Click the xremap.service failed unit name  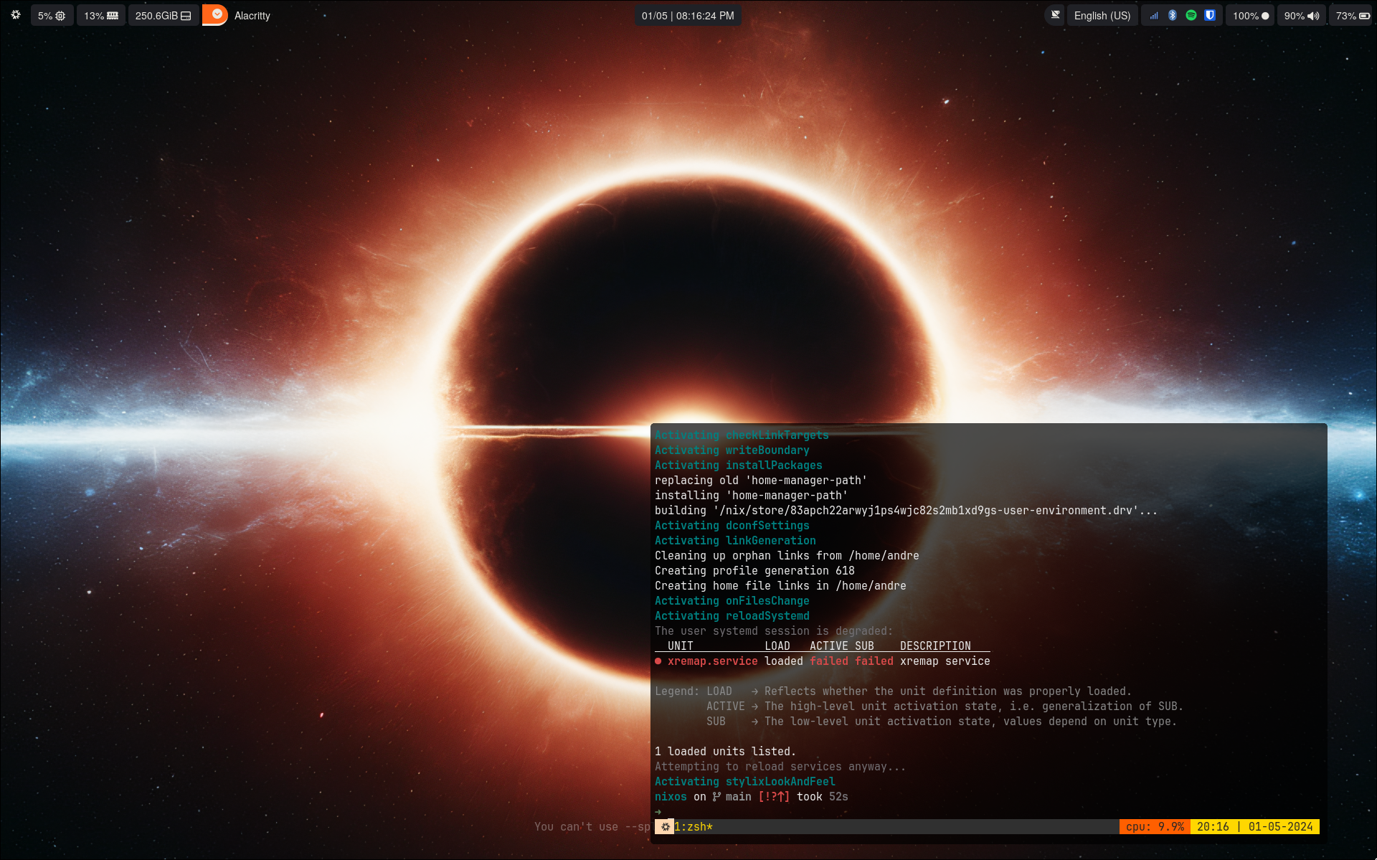[712, 661]
